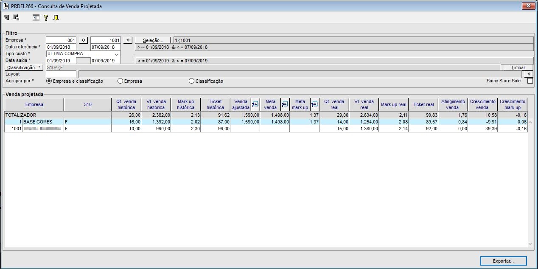The height and width of the screenshot is (269, 538).
Task: Open the Layout lookup arrow button
Action: pyautogui.click(x=529, y=74)
